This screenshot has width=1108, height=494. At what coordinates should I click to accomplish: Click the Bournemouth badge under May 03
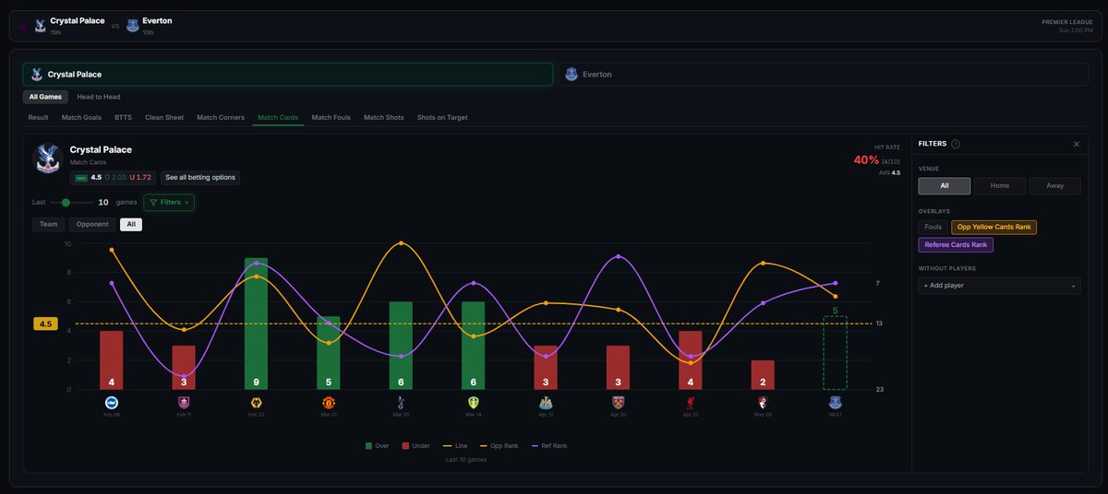763,403
